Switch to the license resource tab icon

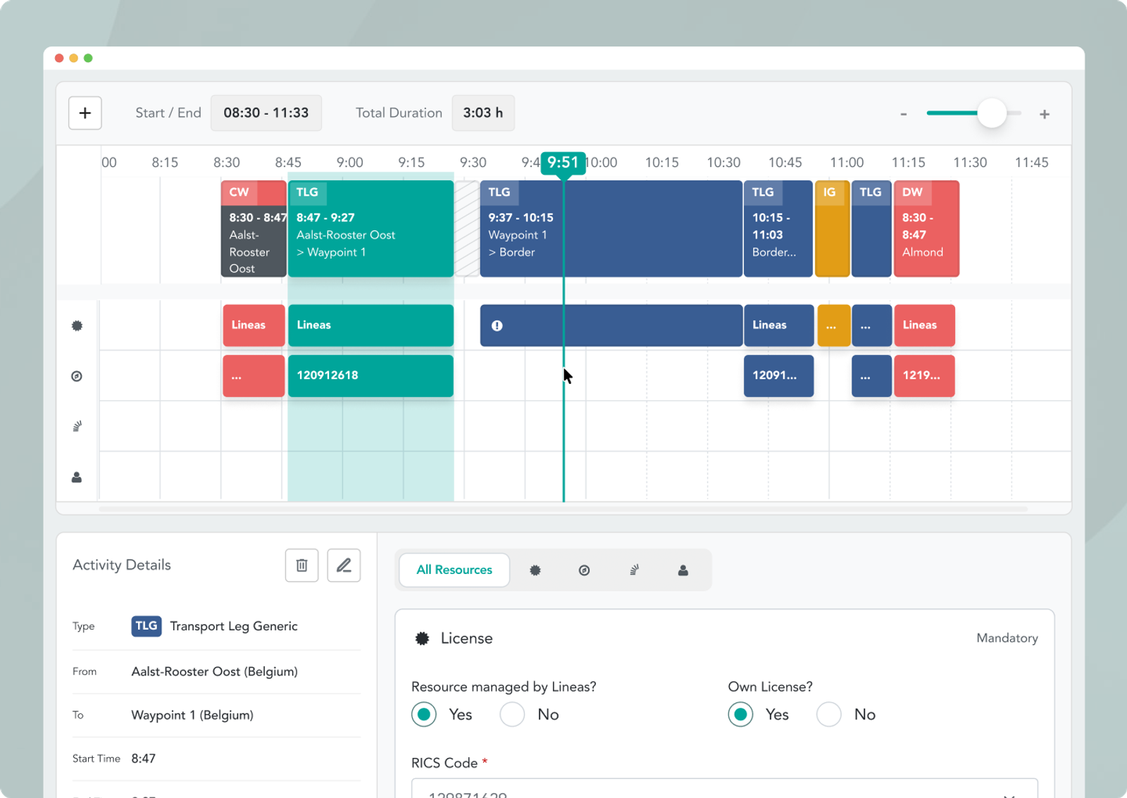(535, 571)
